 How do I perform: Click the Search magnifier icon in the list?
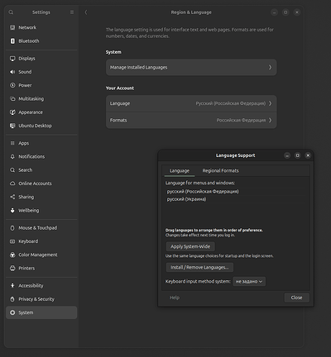click(12, 170)
